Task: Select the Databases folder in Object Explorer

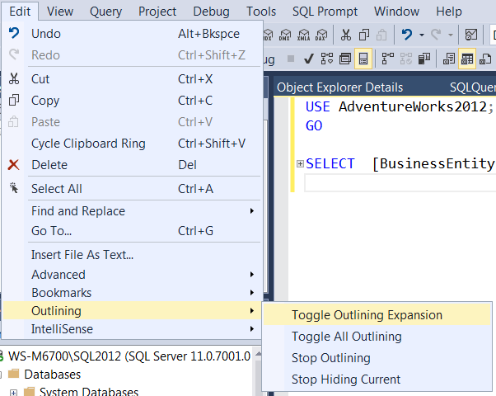Action: coord(53,375)
